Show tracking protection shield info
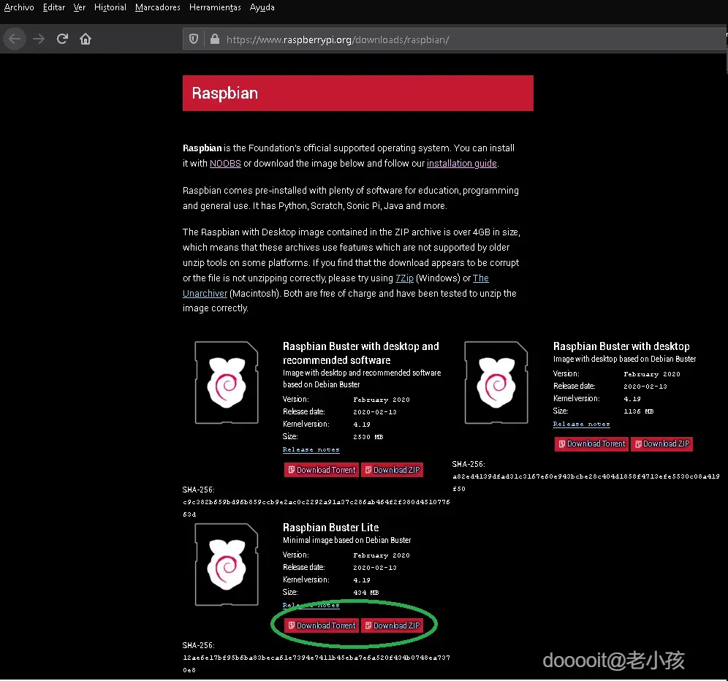 [x=194, y=39]
